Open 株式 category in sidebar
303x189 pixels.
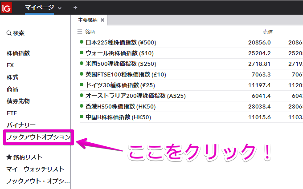coord(12,77)
